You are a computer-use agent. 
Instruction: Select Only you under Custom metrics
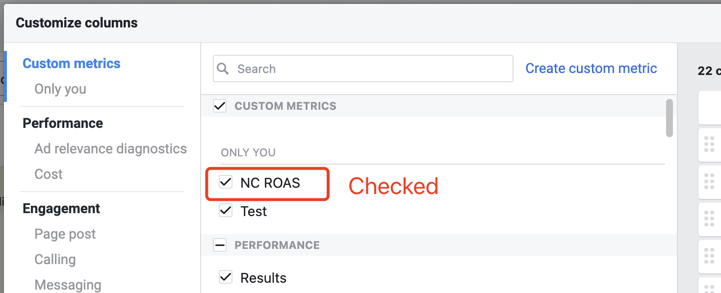(60, 89)
